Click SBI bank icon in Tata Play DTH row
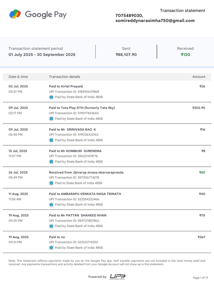This screenshot has width=214, height=285. (51, 119)
